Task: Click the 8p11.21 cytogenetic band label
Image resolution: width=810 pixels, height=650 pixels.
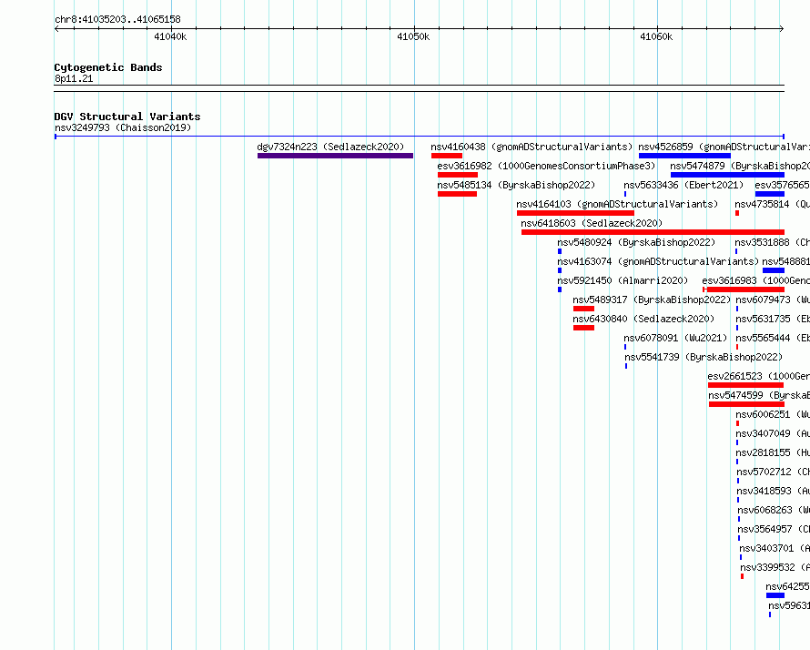Action: coord(74,78)
